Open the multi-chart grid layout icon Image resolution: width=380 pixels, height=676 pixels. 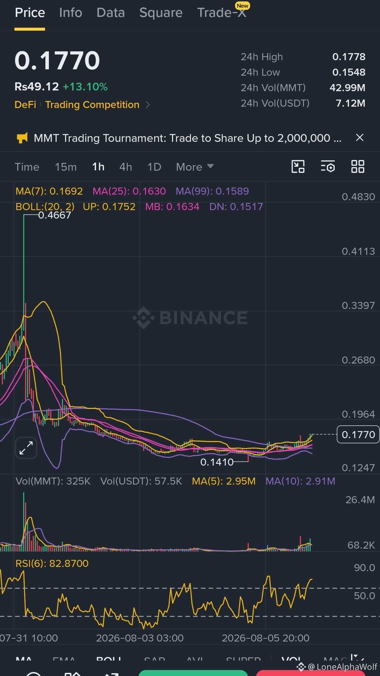pyautogui.click(x=358, y=166)
